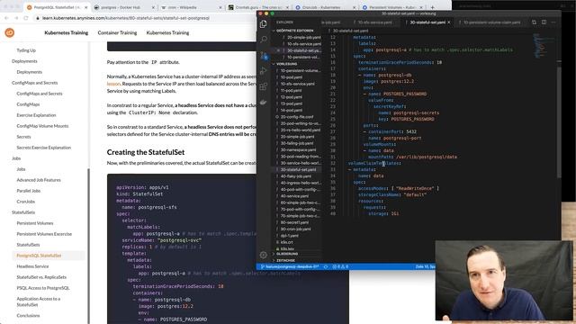Viewport: 576px width, 324px height.
Task: Close the cron Wikipedia browser tab
Action: tap(220, 7)
